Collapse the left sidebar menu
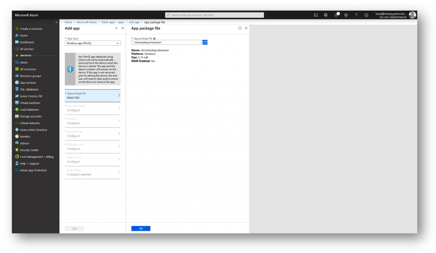Image resolution: width=436 pixels, height=253 pixels. [x=57, y=22]
